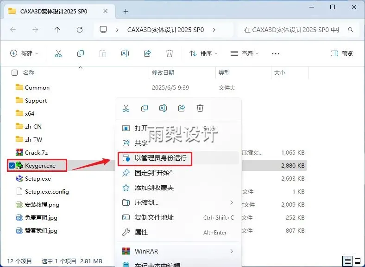Open the three-dots more options menu
This screenshot has width=365, height=267.
(x=276, y=54)
